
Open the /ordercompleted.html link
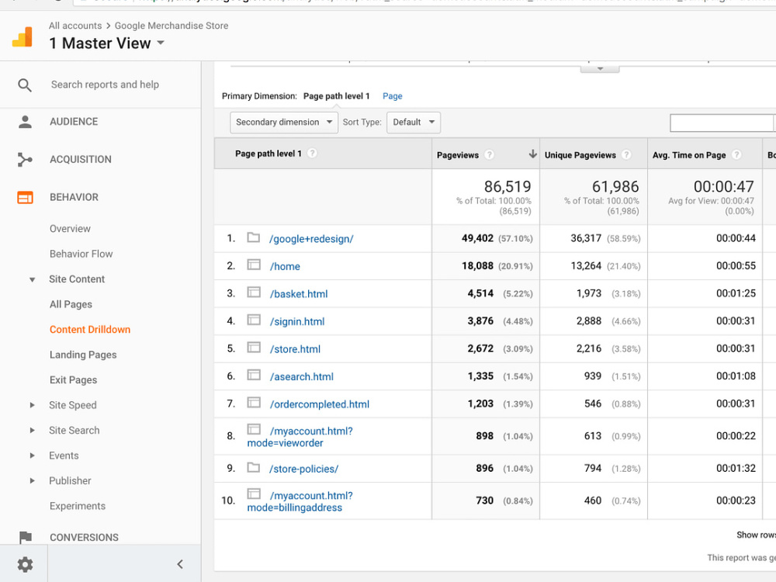pyautogui.click(x=320, y=404)
